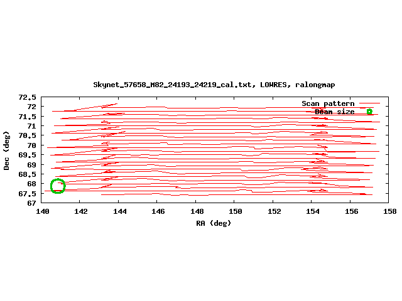Click the large green beam size circle
402x301 pixels.
58,186
